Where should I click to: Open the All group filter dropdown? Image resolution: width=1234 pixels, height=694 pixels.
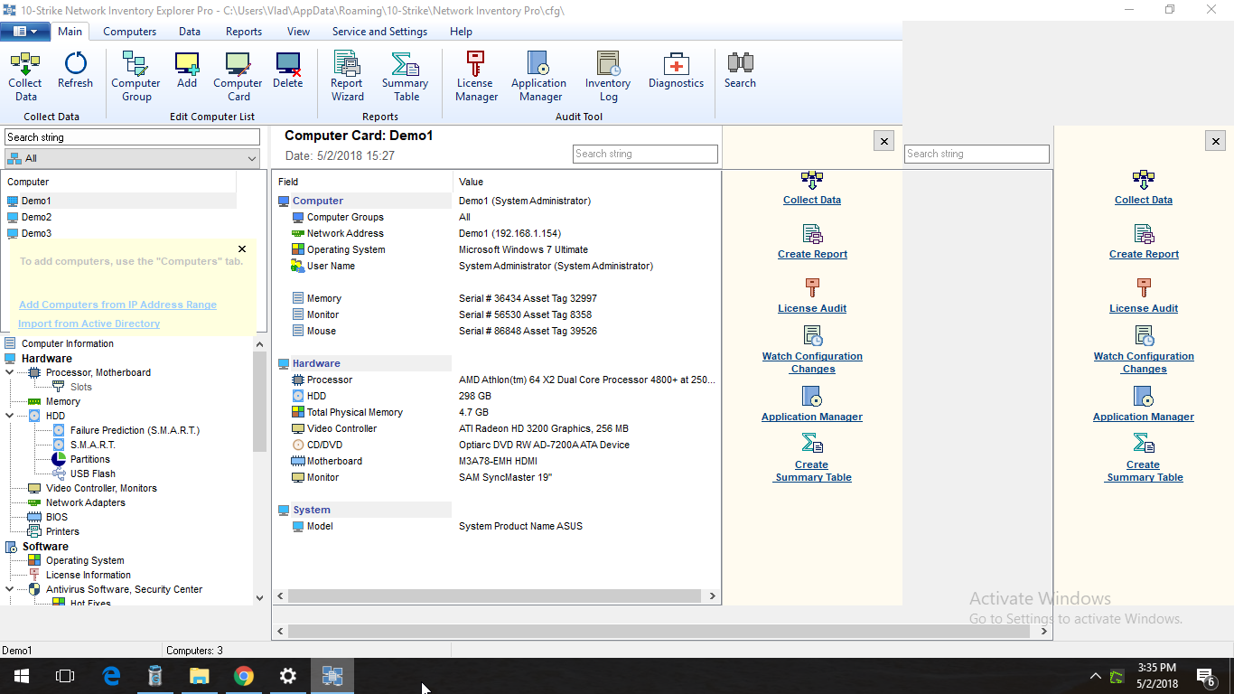click(x=132, y=158)
